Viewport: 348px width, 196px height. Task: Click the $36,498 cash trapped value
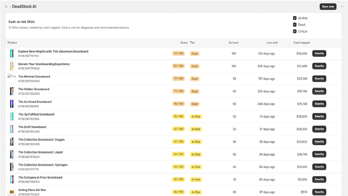(302, 53)
